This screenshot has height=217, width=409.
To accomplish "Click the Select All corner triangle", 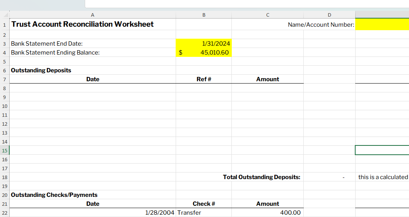I will [5, 15].
